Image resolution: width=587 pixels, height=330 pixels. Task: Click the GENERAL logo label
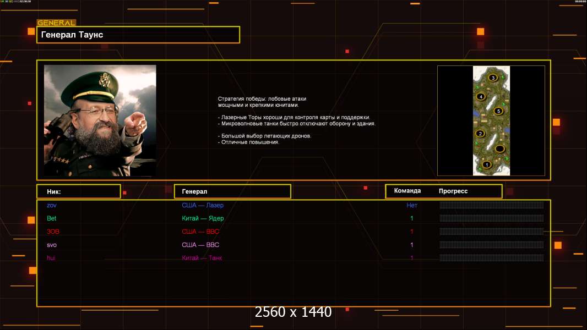point(56,23)
